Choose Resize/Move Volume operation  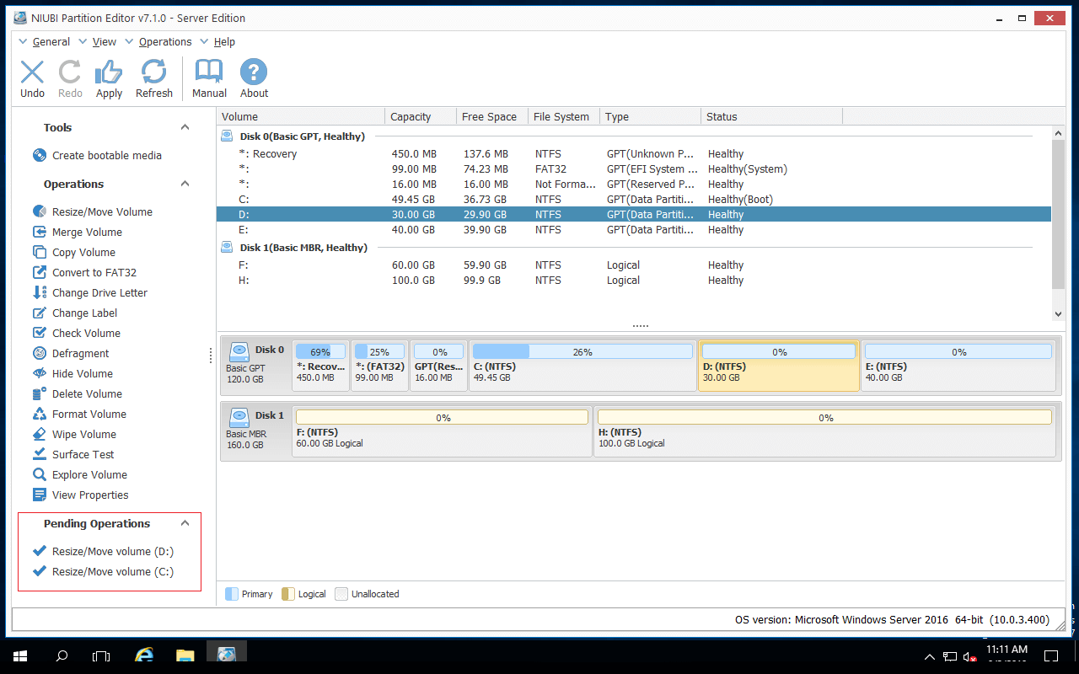(x=93, y=211)
